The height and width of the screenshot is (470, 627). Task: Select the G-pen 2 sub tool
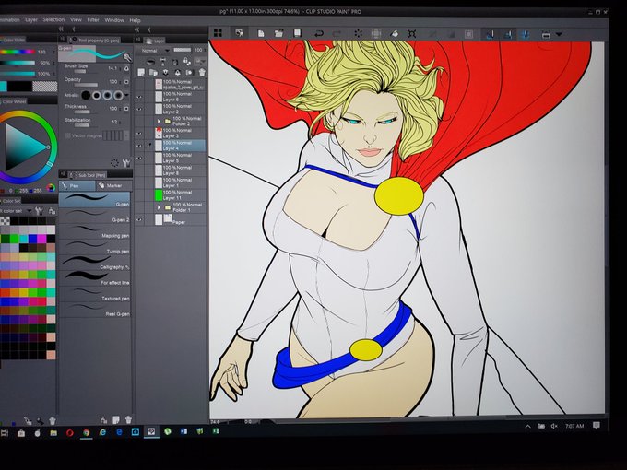pyautogui.click(x=95, y=216)
